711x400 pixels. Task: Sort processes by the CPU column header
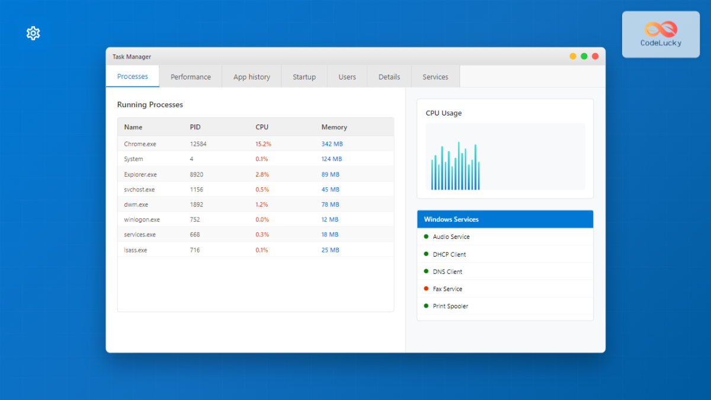point(262,127)
